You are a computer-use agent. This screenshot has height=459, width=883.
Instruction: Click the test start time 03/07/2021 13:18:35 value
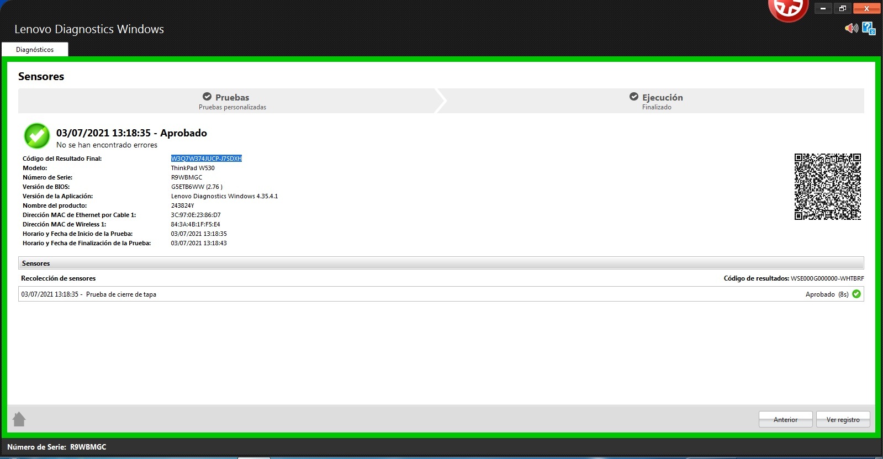tap(199, 234)
